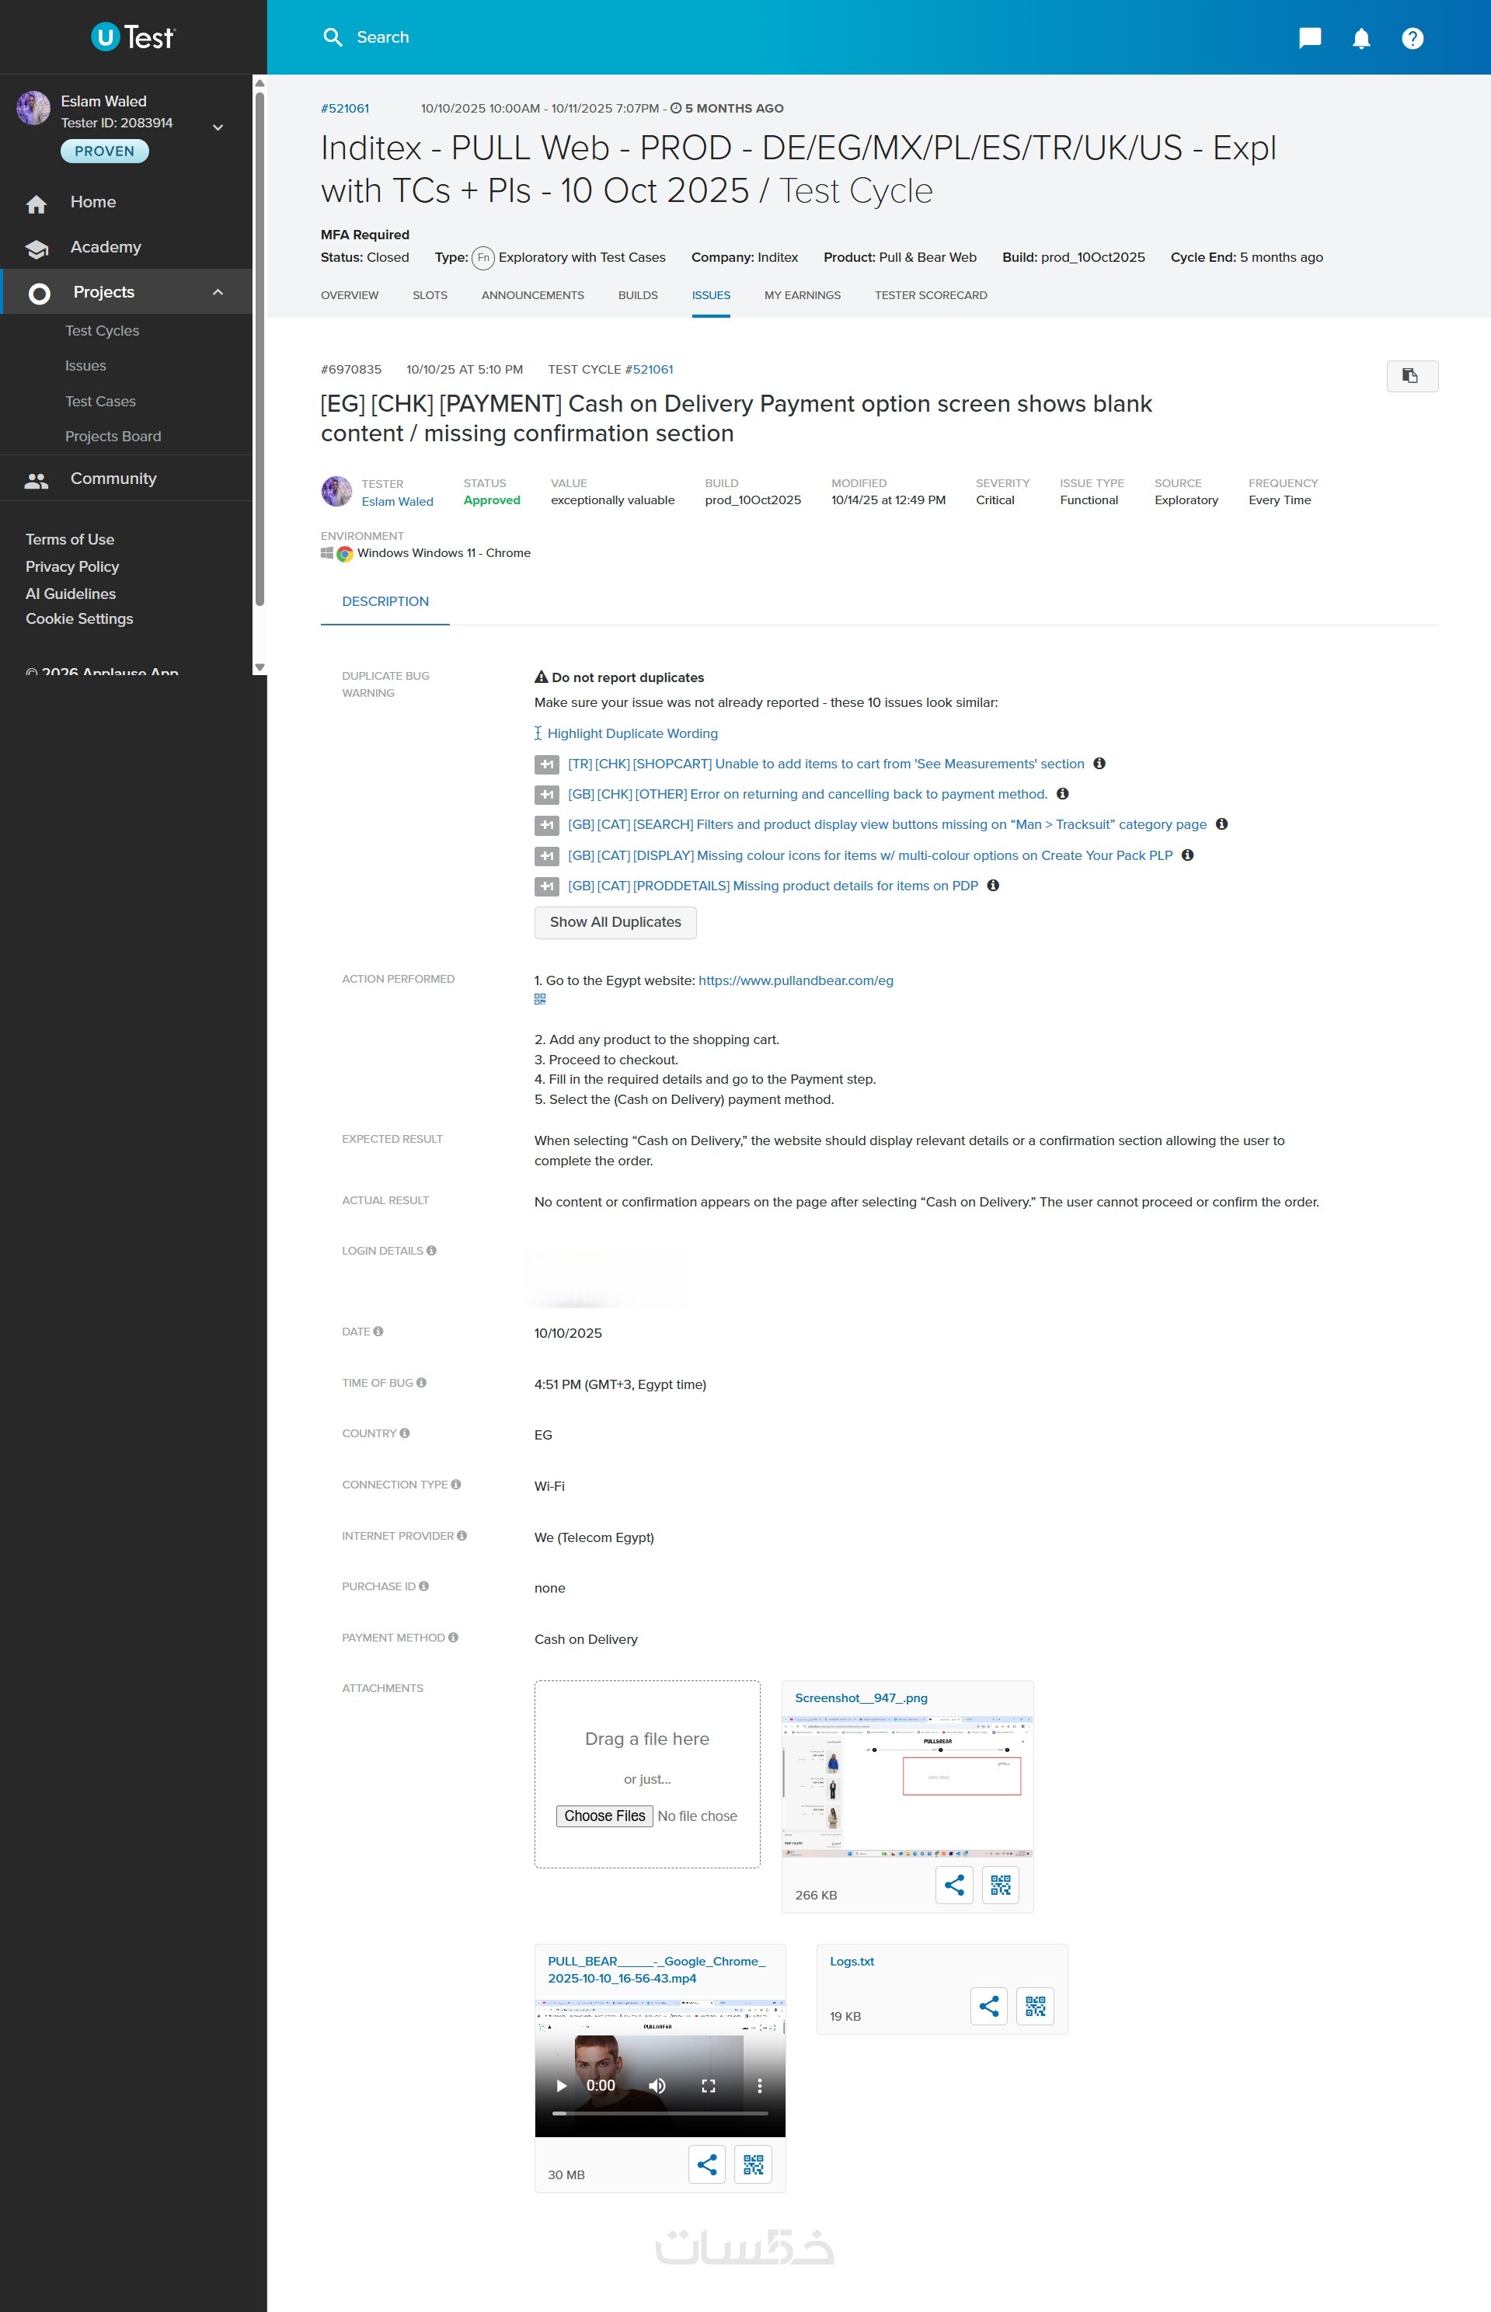This screenshot has width=1491, height=2312.
Task: Click Highlight Duplicate Wording link
Action: point(632,733)
